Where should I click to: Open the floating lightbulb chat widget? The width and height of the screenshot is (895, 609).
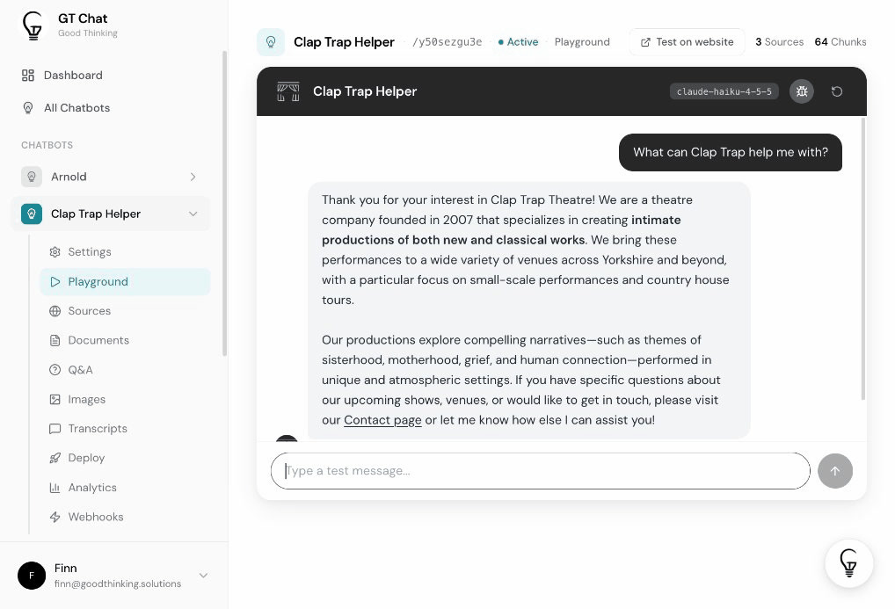[x=848, y=563]
